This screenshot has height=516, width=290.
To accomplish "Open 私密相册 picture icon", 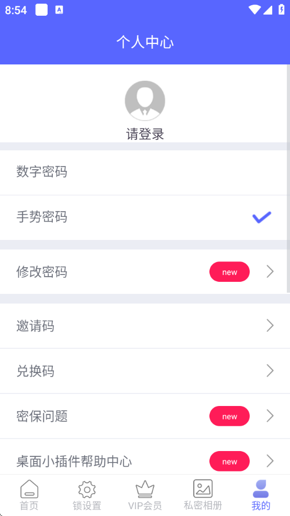I will pyautogui.click(x=203, y=488).
